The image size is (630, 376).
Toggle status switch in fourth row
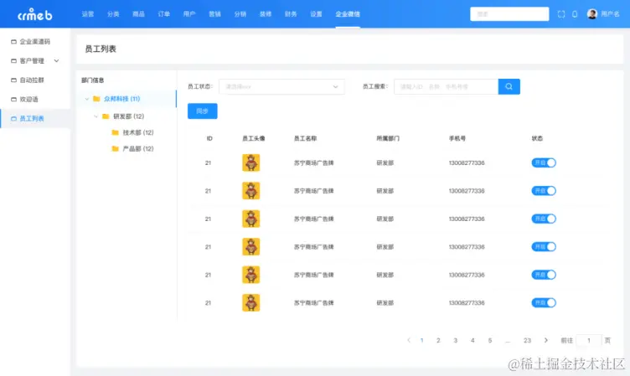click(x=544, y=247)
